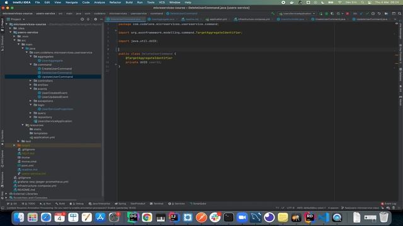The image size is (403, 226).
Task: Click the locate/select opened file target icon
Action: pos(82,19)
